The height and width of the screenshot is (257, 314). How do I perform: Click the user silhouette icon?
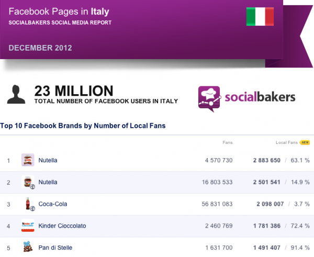click(x=16, y=94)
